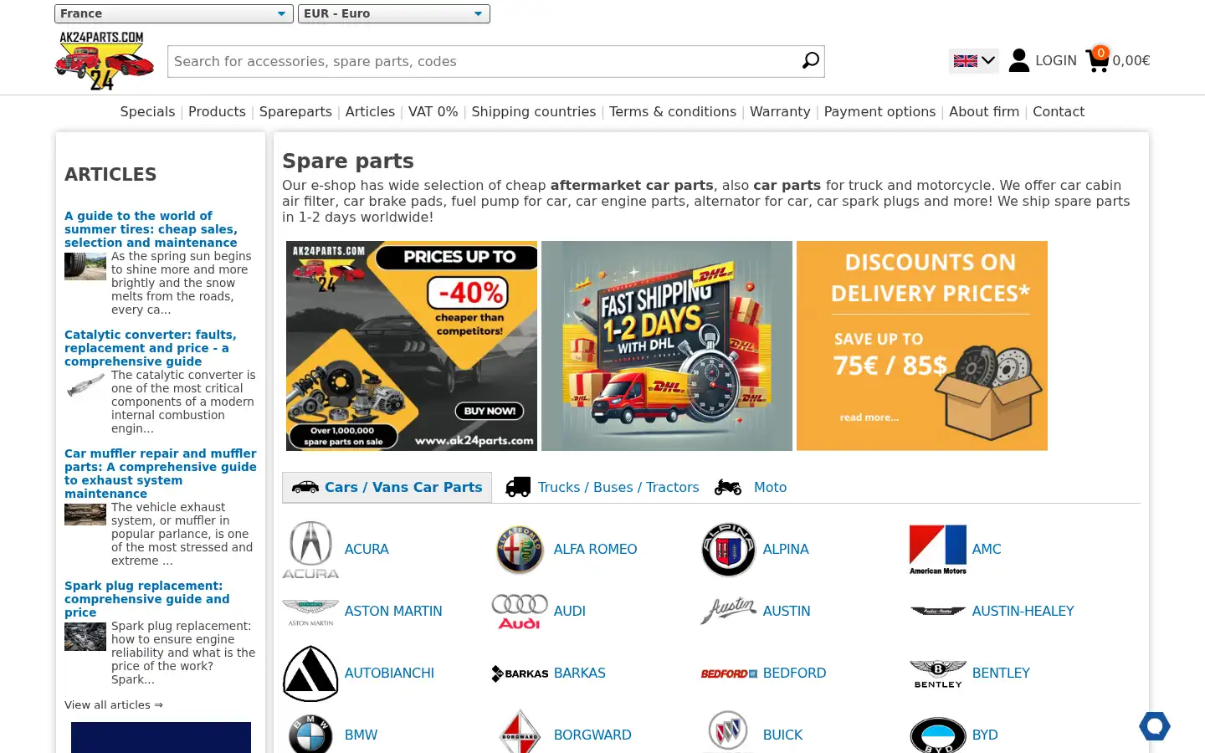Image resolution: width=1205 pixels, height=753 pixels.
Task: Open Terms & conditions page
Action: [x=673, y=111]
